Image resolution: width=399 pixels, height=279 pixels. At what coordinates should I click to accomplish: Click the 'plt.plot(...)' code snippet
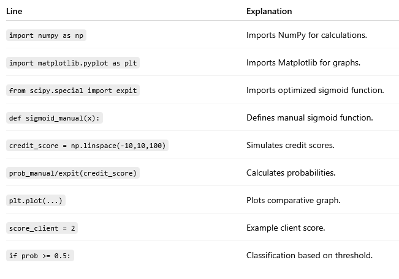pyautogui.click(x=36, y=201)
